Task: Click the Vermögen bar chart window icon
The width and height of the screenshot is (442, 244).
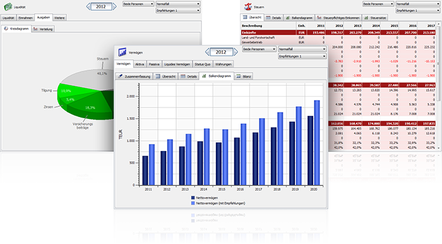Action: coord(122,52)
